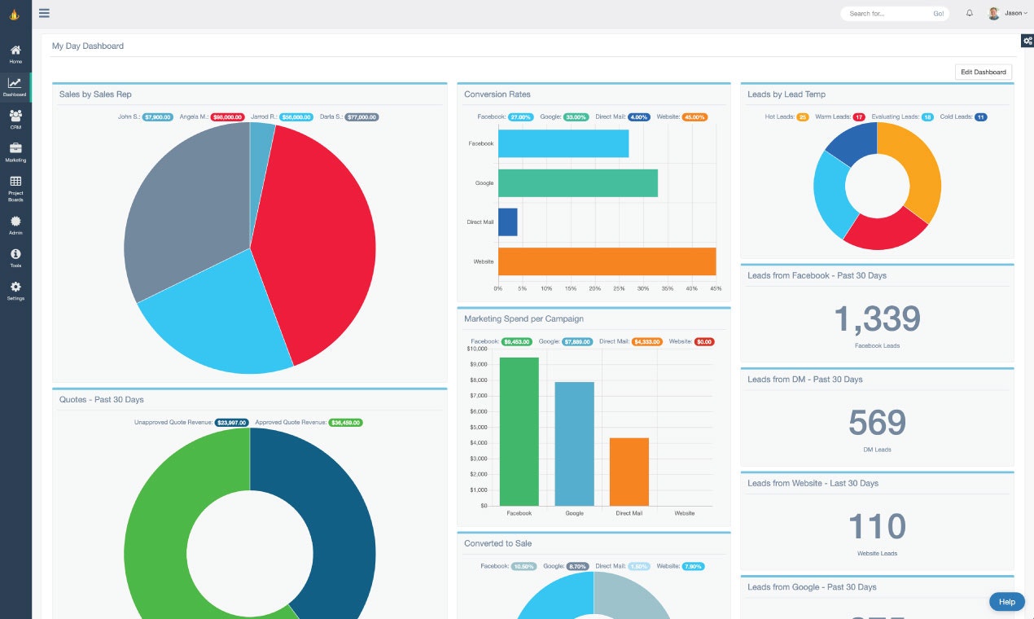Viewport: 1034px width, 619px height.
Task: Click the Hot Leads 25 legend badge
Action: (803, 117)
